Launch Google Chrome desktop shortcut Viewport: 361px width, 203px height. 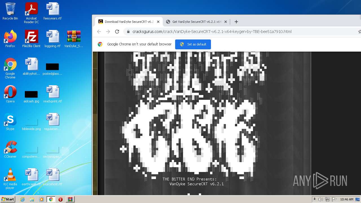[x=10, y=68]
